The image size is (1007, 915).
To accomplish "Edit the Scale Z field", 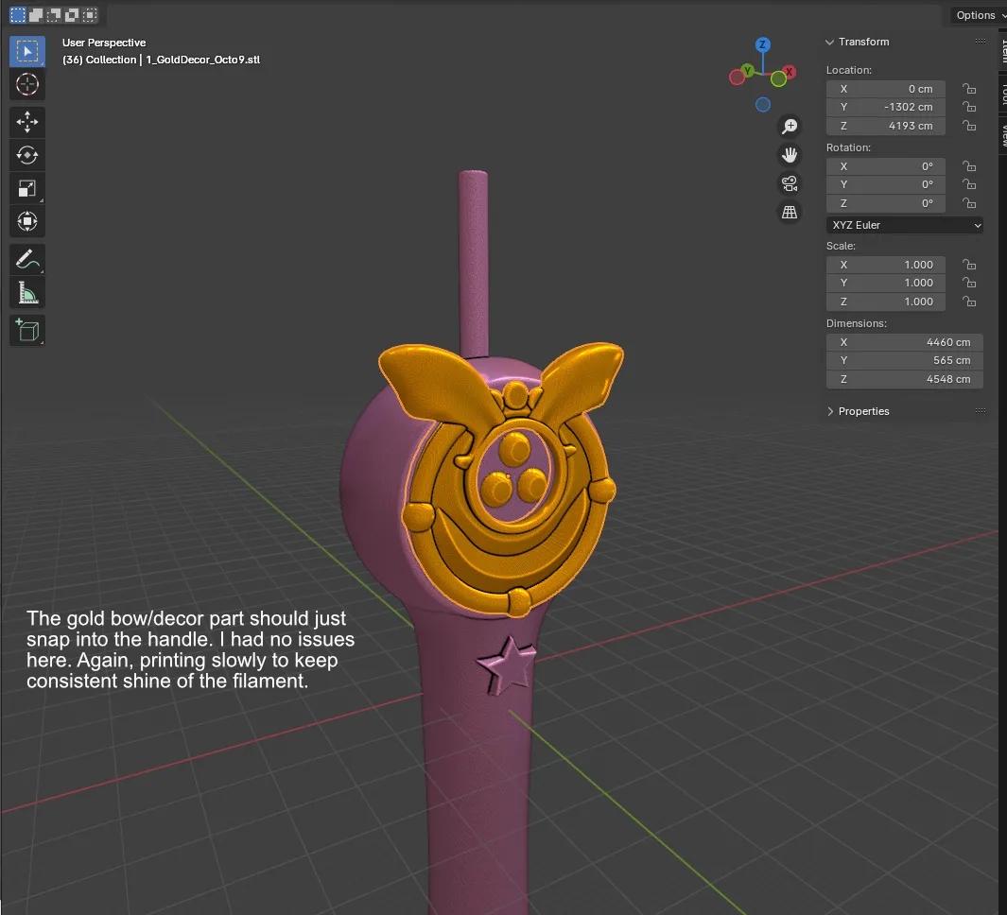I will tap(886, 302).
